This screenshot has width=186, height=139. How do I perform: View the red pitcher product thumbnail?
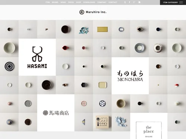[65, 48]
